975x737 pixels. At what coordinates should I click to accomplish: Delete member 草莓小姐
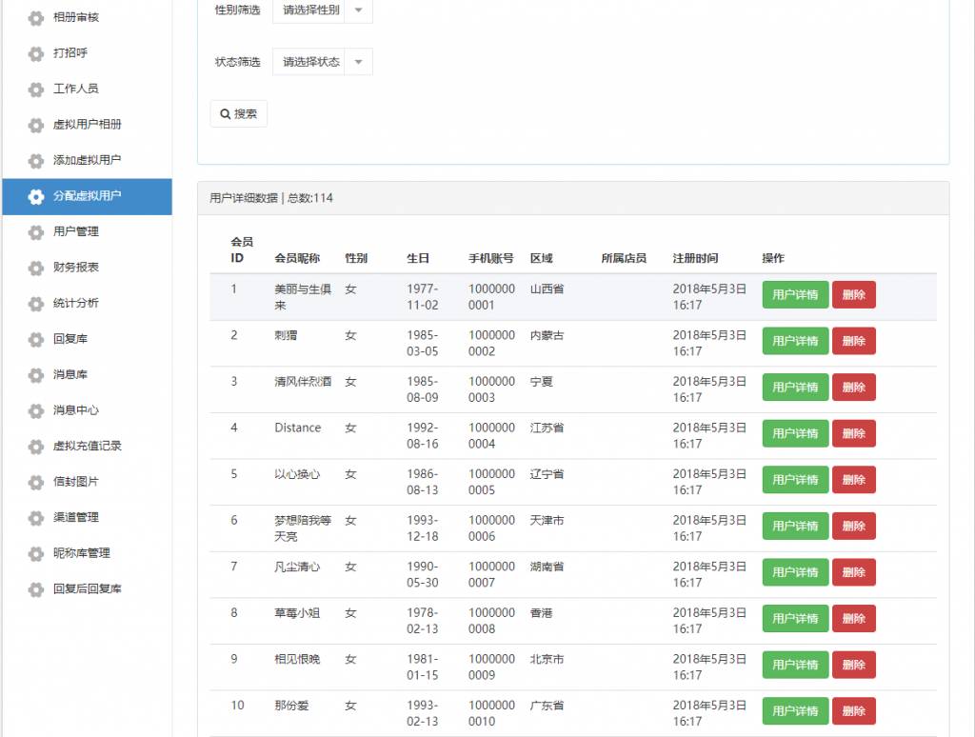(854, 618)
